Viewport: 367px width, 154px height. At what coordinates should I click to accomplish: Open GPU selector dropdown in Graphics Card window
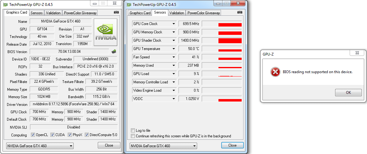pyautogui.click(x=40, y=146)
